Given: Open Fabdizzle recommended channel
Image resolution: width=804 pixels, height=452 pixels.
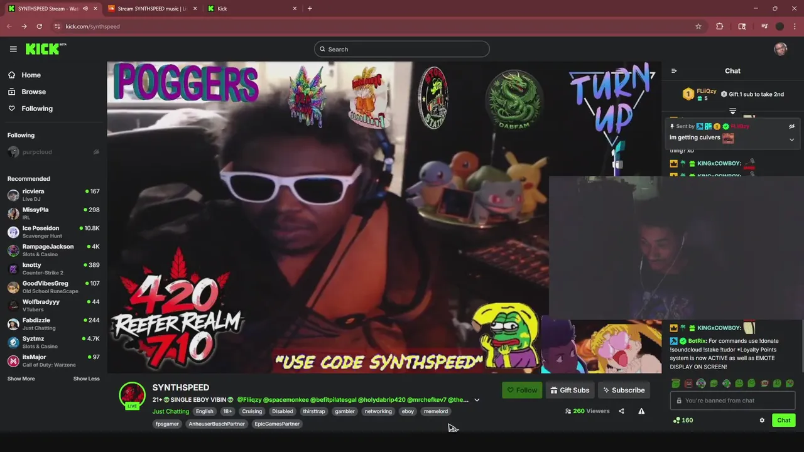Looking at the screenshot, I should (53, 323).
